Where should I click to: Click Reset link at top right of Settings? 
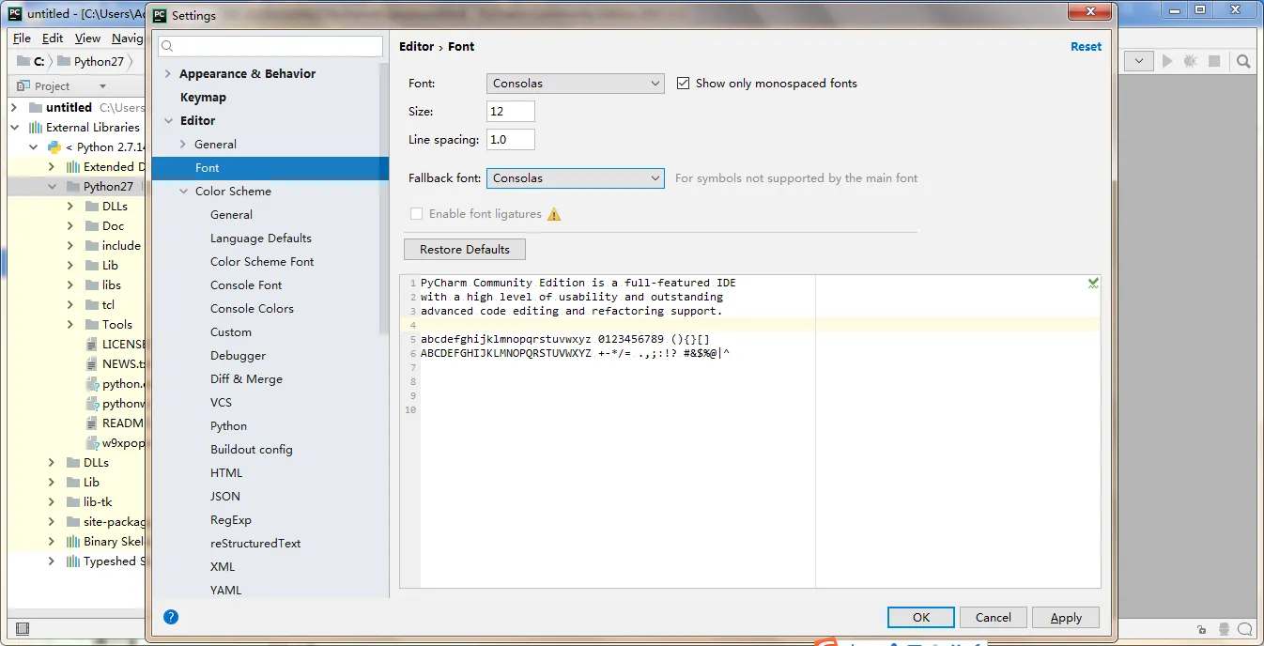pos(1086,46)
